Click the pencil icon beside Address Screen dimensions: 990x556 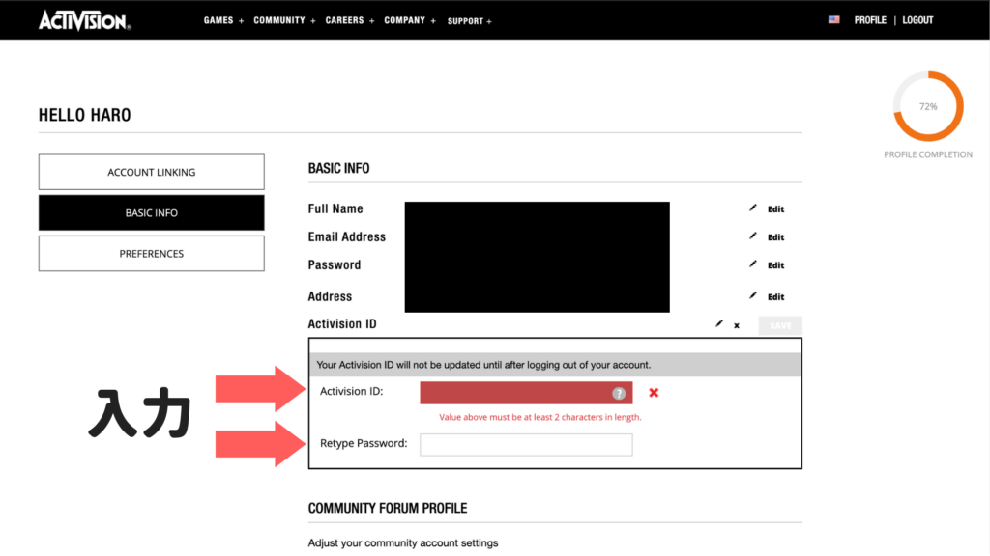point(752,295)
